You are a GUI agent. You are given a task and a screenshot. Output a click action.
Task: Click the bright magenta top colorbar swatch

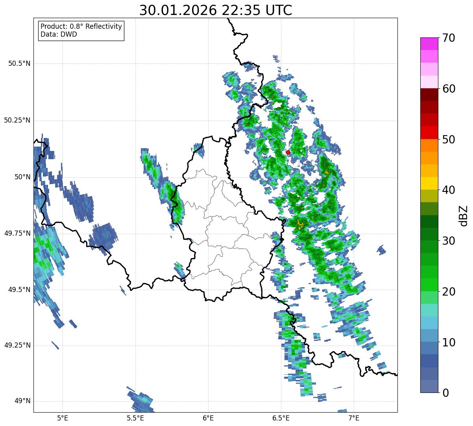click(x=429, y=44)
